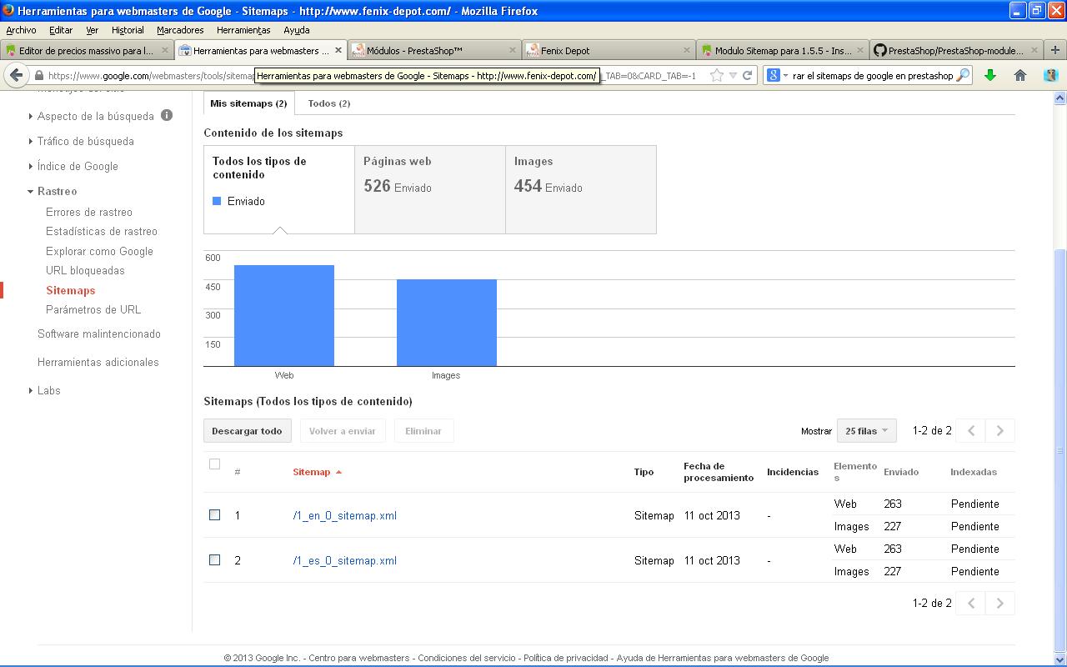
Task: Click info icon beside Aspecto de la búsqueda
Action: point(167,115)
